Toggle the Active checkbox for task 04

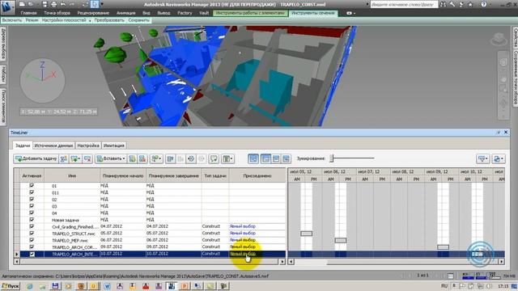[32, 213]
